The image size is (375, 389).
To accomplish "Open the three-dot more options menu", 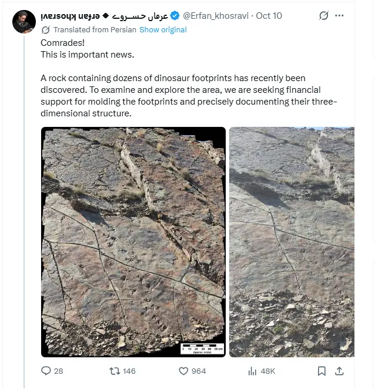I will pyautogui.click(x=339, y=16).
